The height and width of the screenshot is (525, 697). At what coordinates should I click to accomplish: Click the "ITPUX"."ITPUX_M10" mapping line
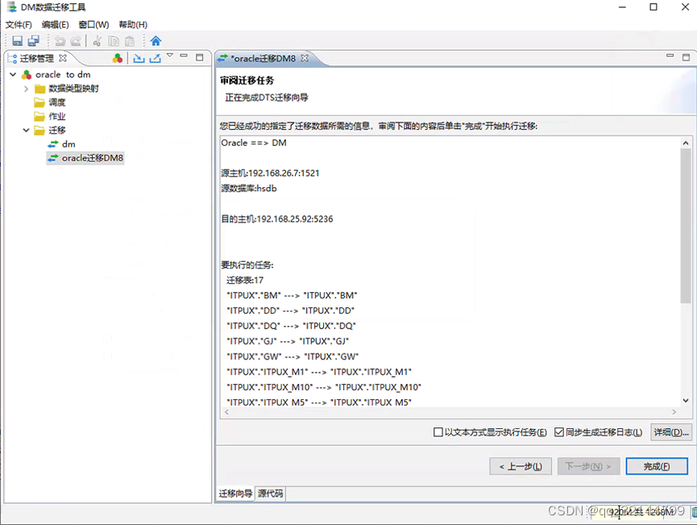point(324,387)
